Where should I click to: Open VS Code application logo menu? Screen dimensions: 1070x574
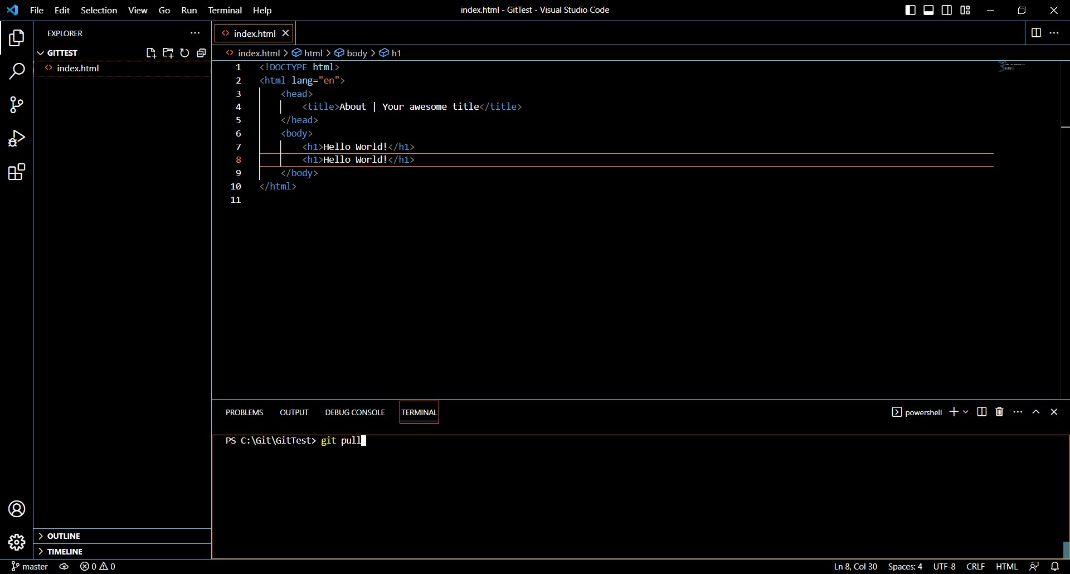click(12, 10)
